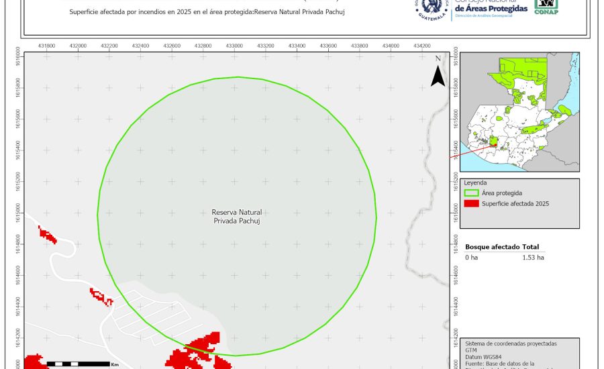Click the Leyenda heading

tap(475, 182)
